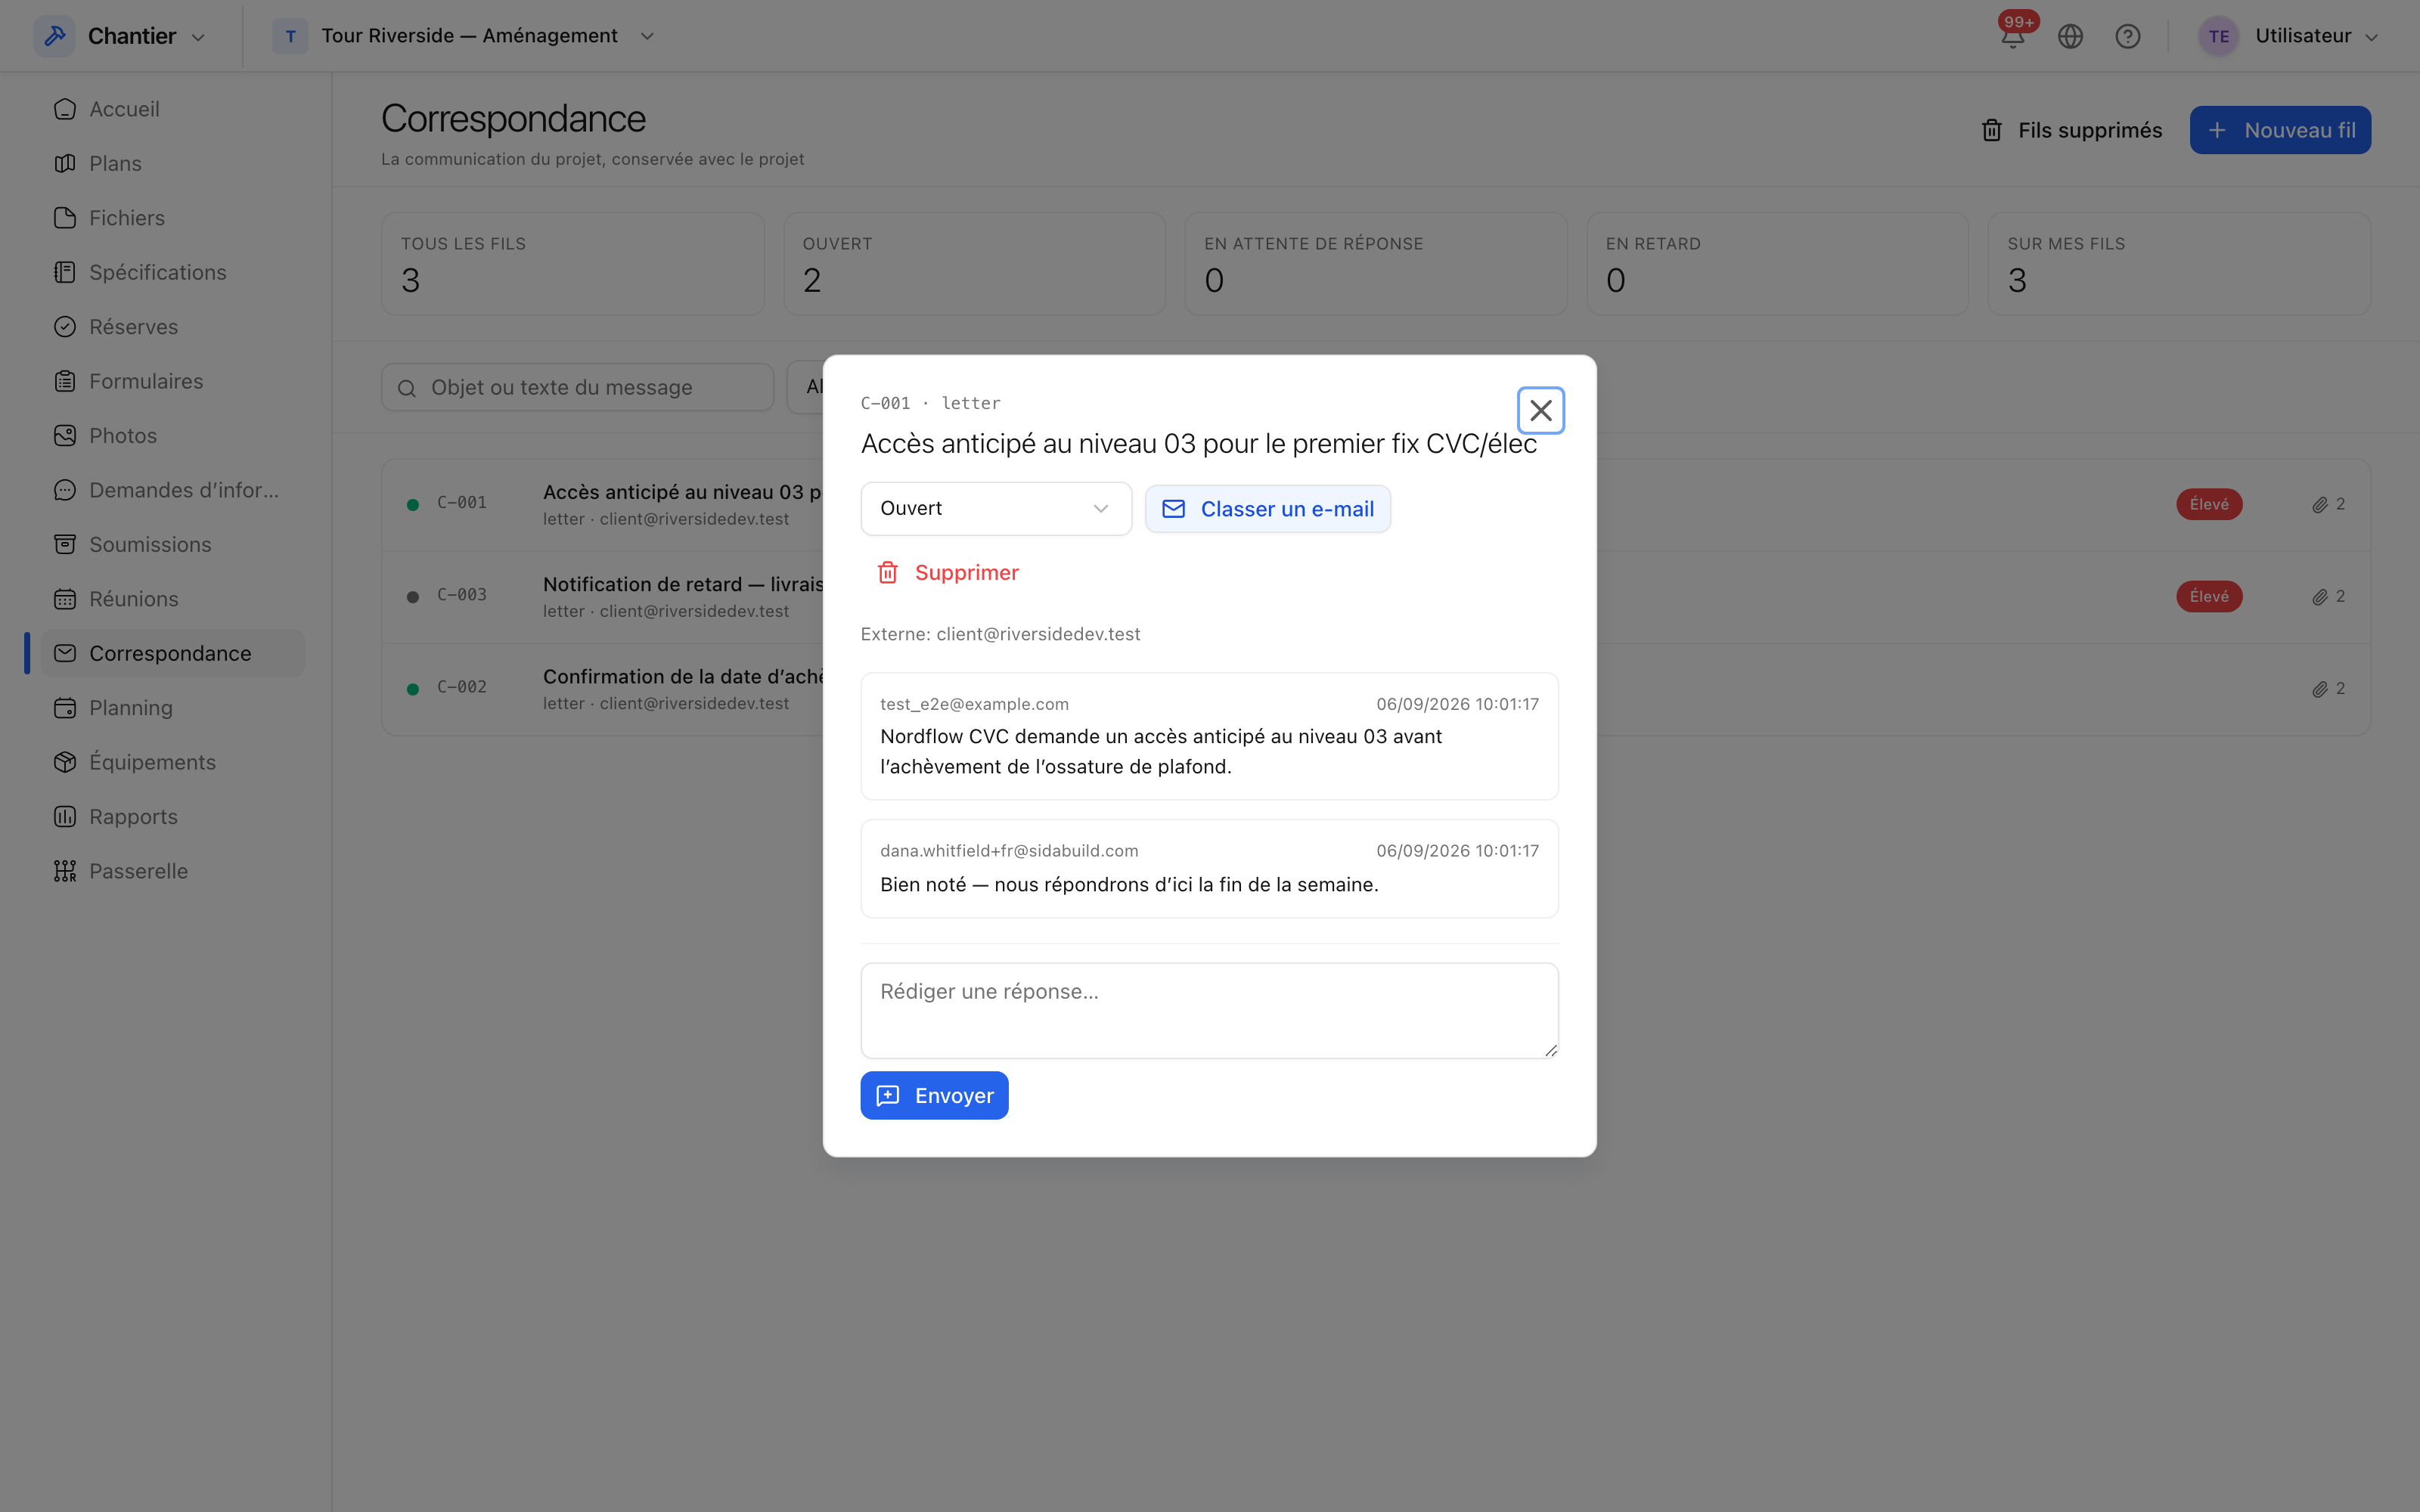Open the notifications bell icon

tap(2013, 37)
